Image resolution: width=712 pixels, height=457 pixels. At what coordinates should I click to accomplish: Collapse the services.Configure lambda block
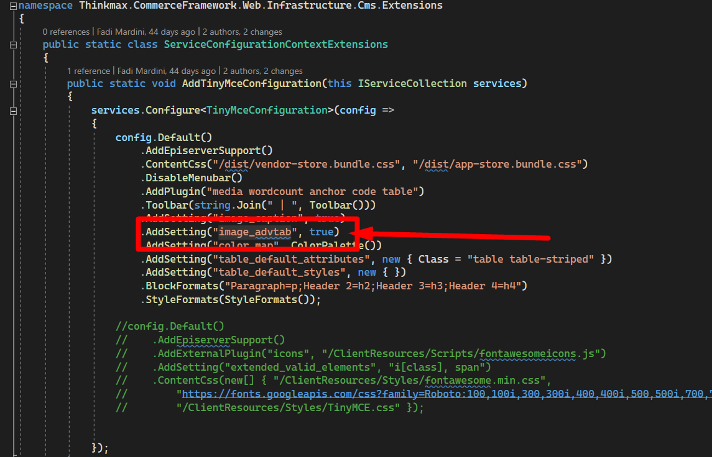12,111
